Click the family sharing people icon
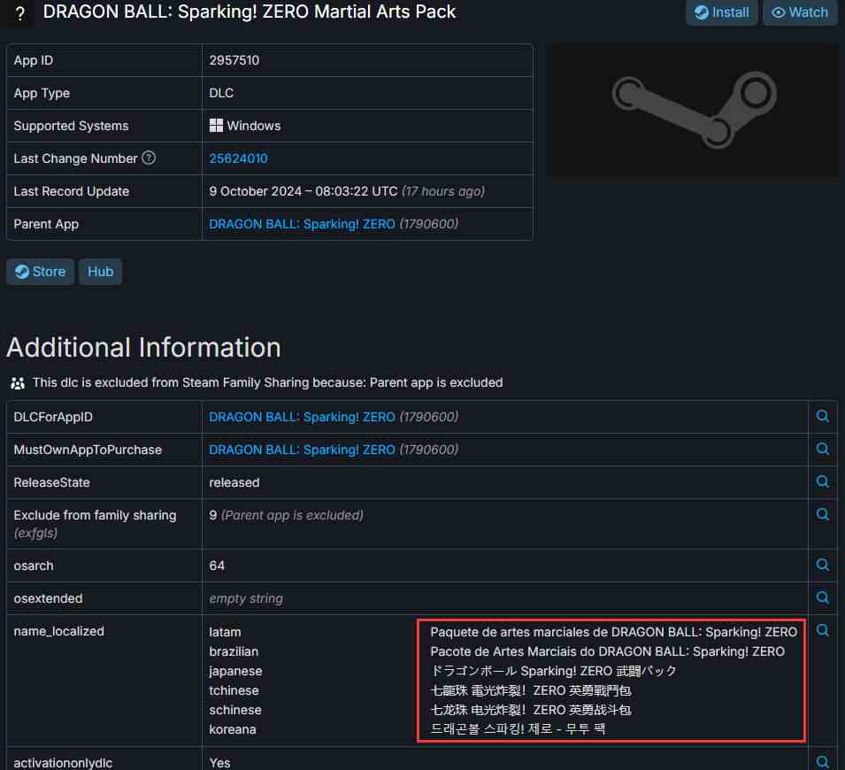 [x=17, y=383]
